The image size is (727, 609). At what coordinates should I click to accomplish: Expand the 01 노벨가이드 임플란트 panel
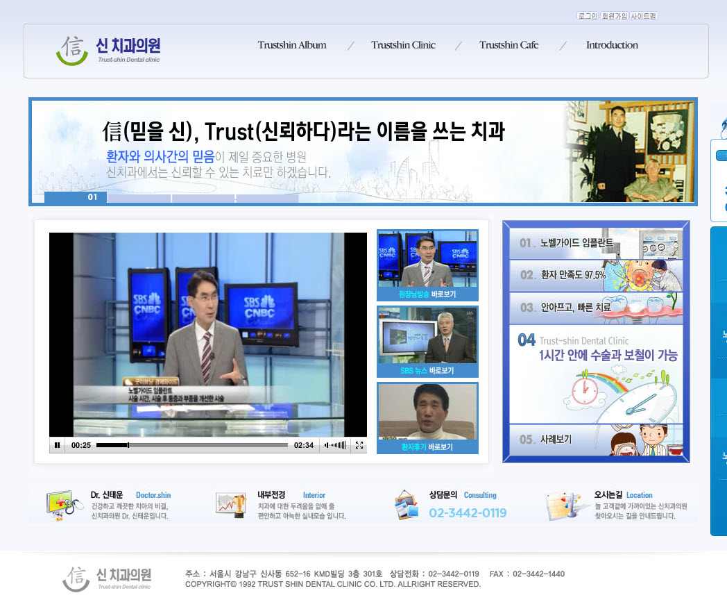pos(595,244)
